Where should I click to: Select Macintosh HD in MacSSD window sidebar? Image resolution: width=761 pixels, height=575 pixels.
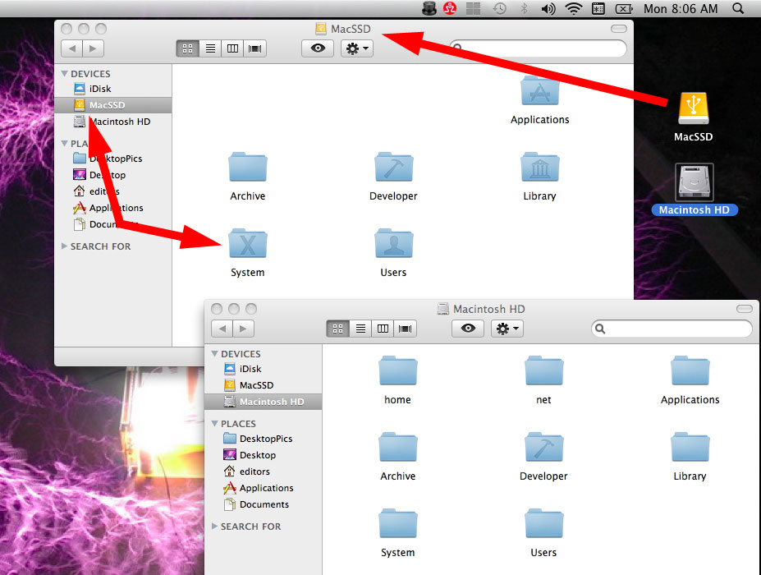click(112, 122)
